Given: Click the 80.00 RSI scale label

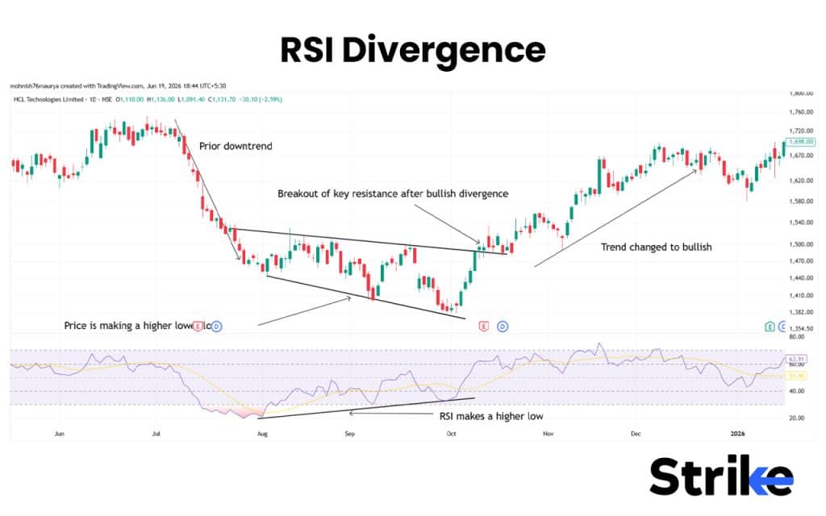Looking at the screenshot, I should coord(796,336).
